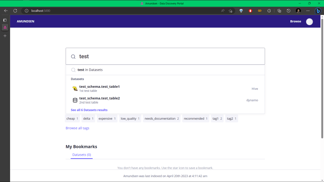The image size is (324, 182).
Task: Open Read aloud icon in address bar
Action: 223,11
